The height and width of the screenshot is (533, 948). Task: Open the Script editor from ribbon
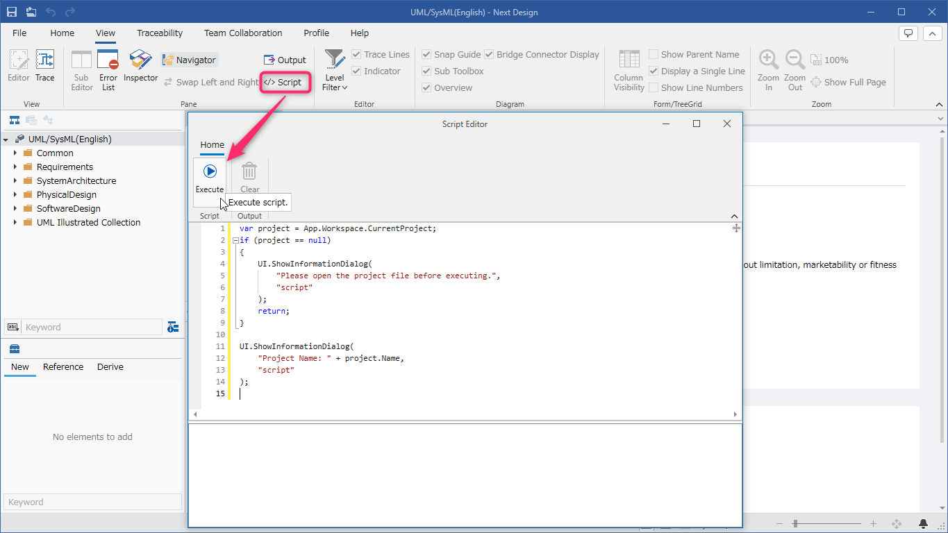pyautogui.click(x=283, y=82)
